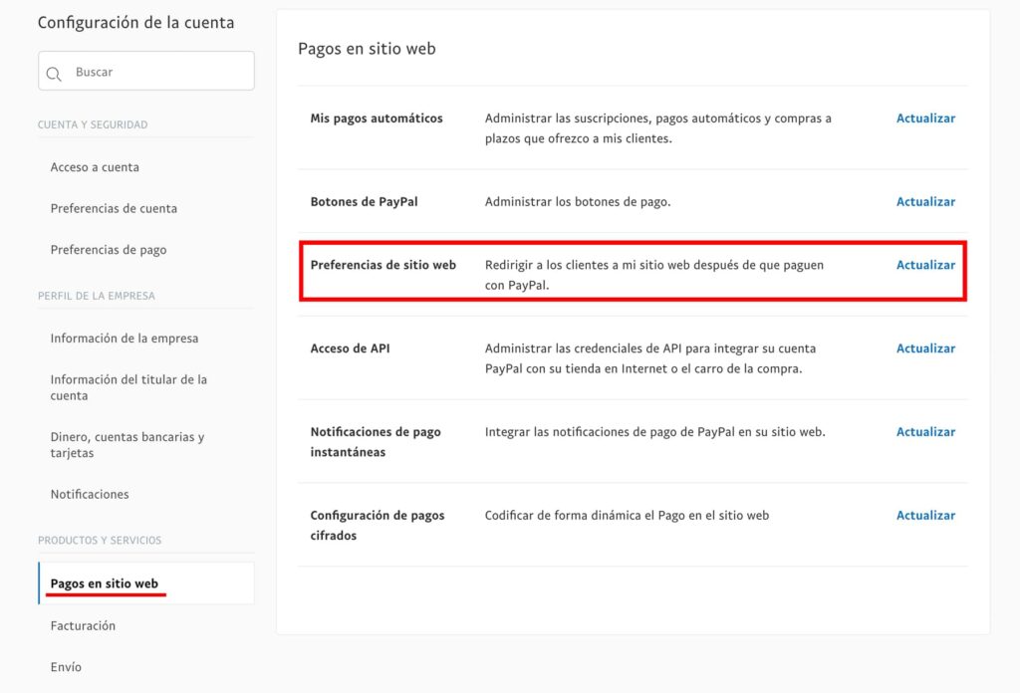Click 'Integrar las notificaciones de pago' description
This screenshot has width=1020, height=693.
coord(655,432)
